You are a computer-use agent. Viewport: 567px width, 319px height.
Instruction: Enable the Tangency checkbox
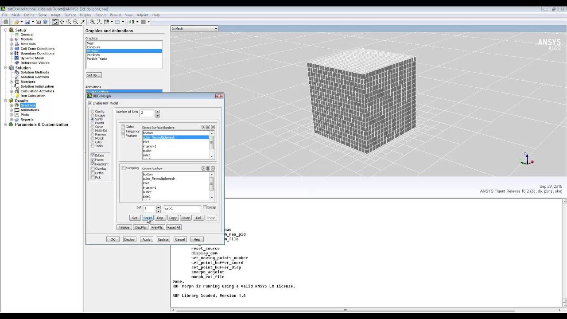click(x=123, y=131)
